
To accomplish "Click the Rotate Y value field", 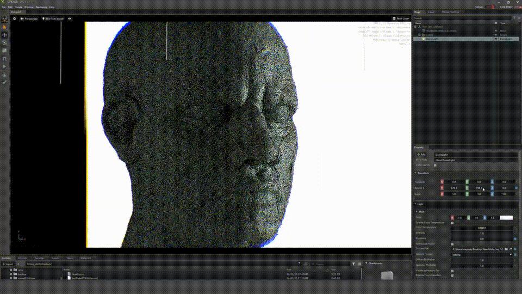I will coord(479,188).
